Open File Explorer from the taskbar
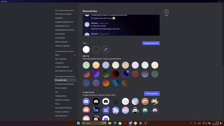This screenshot has width=224, height=126. point(110,123)
